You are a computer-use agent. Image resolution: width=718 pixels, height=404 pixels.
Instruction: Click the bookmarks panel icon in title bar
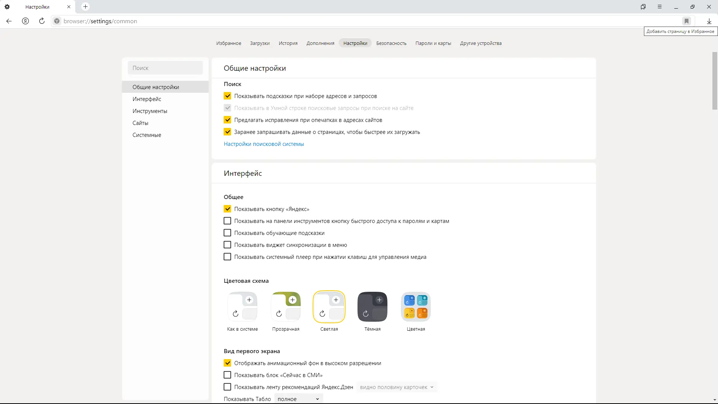(x=643, y=7)
